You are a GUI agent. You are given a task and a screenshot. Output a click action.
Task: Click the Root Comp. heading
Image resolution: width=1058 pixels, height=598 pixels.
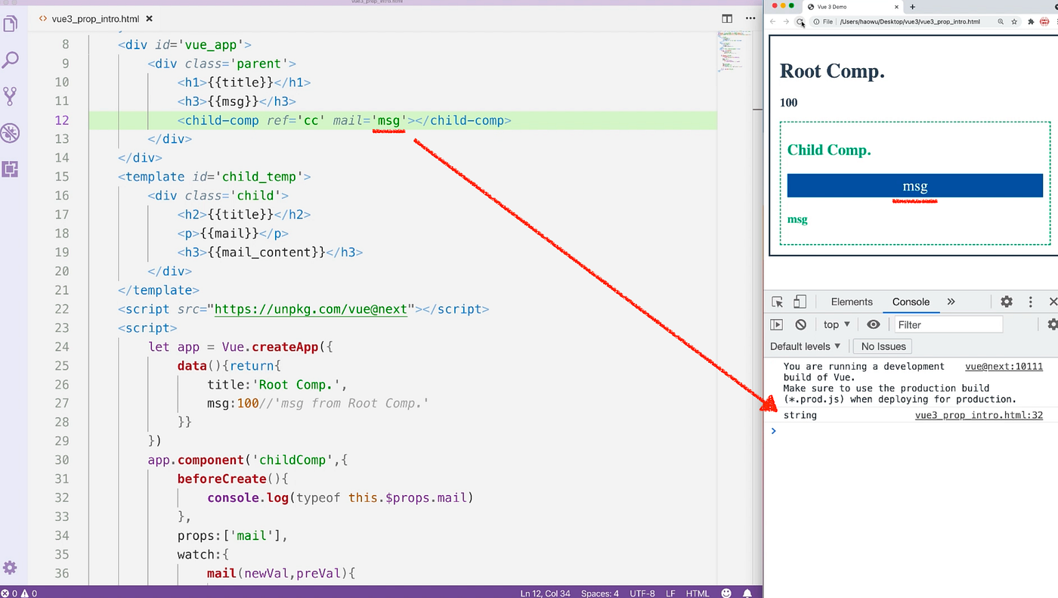(x=832, y=72)
